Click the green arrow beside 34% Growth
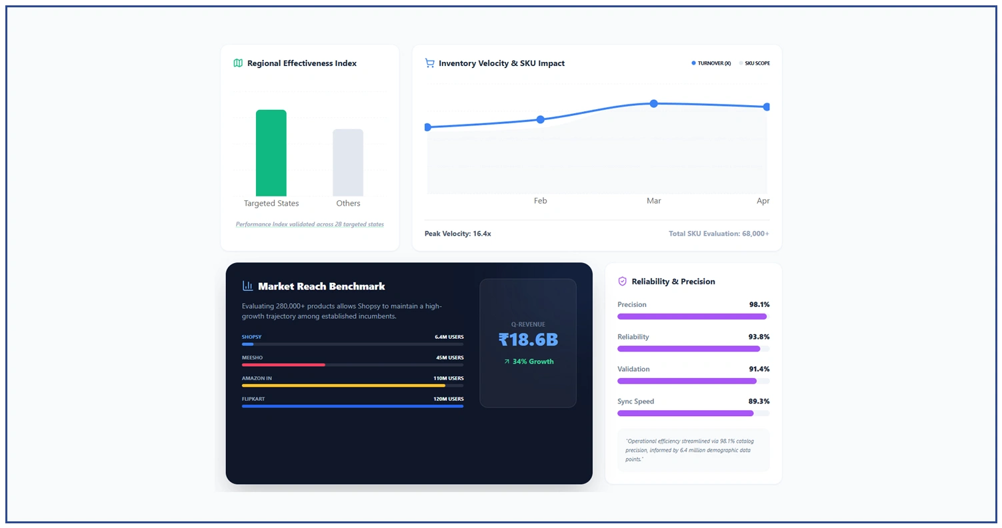The height and width of the screenshot is (528, 1002). click(507, 362)
